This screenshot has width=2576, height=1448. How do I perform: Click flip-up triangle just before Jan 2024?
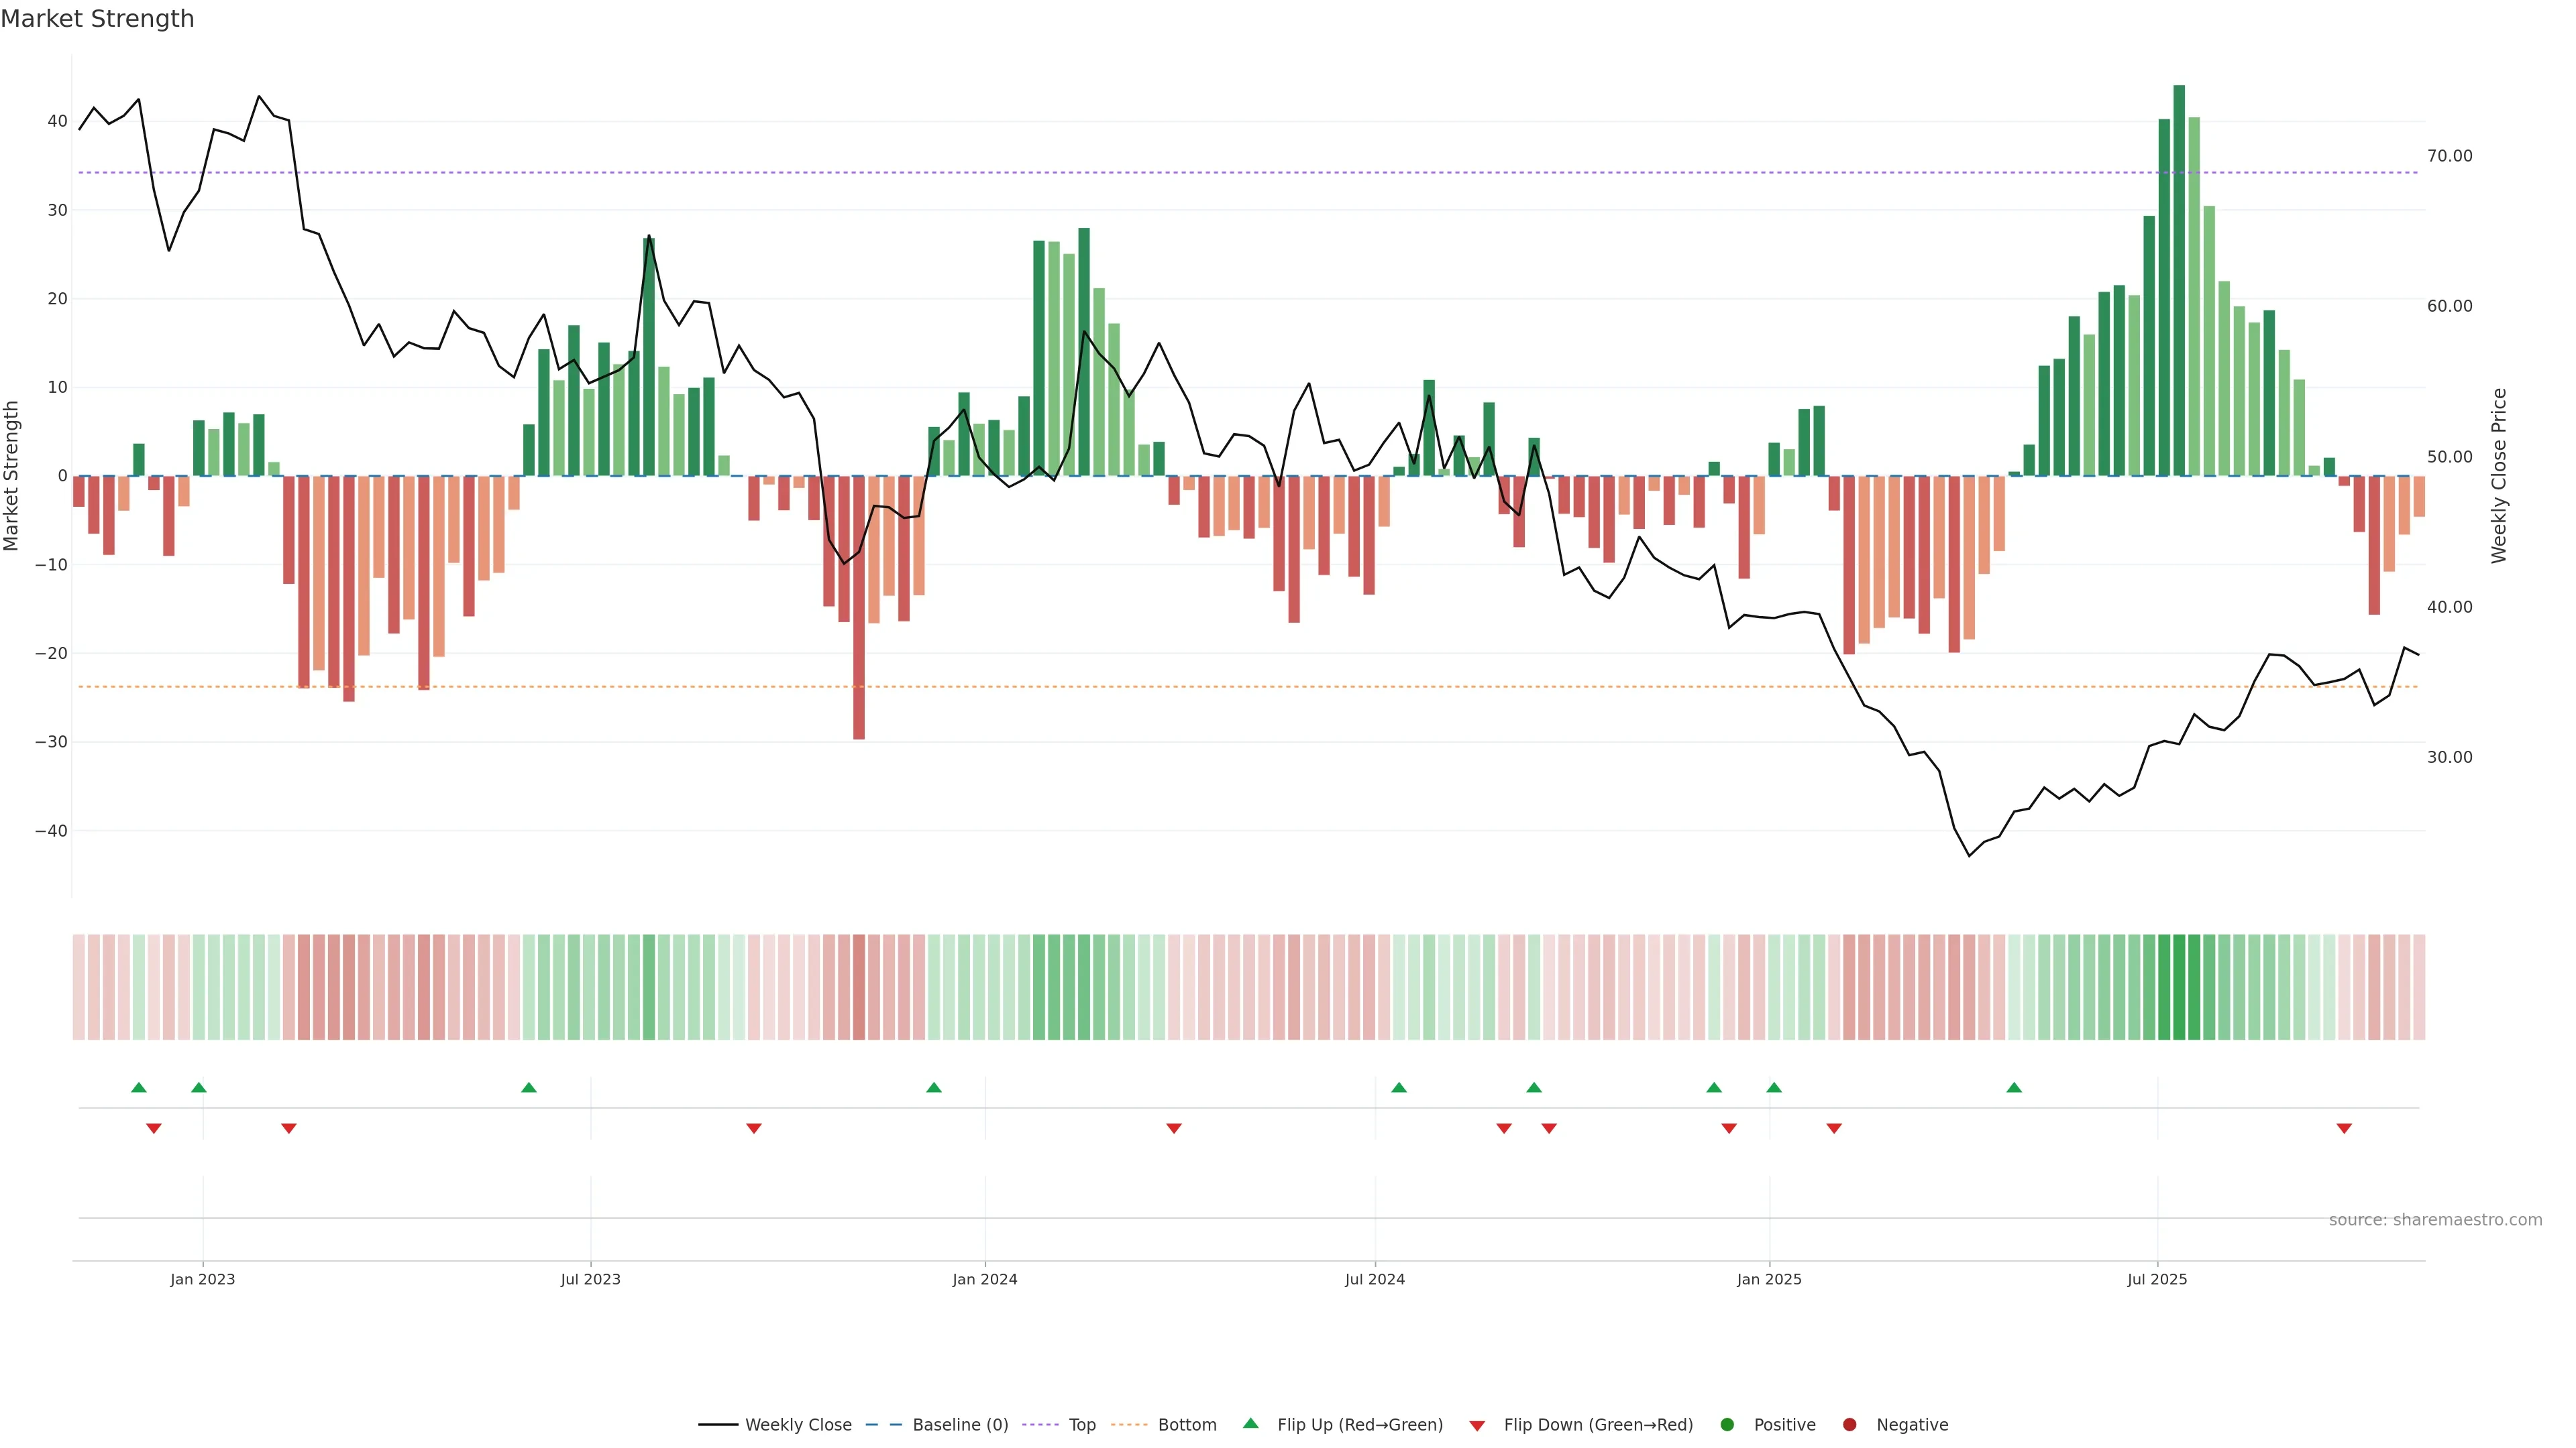click(x=934, y=1087)
